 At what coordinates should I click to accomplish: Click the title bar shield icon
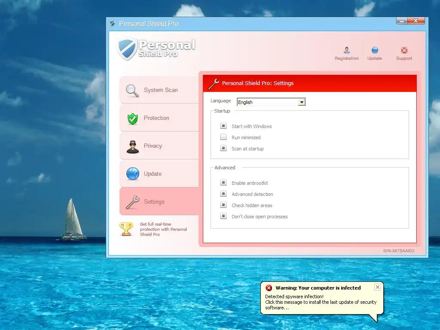coord(113,24)
